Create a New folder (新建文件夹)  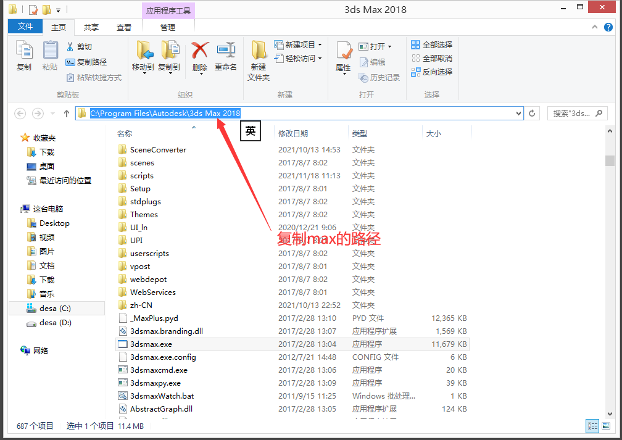(259, 60)
